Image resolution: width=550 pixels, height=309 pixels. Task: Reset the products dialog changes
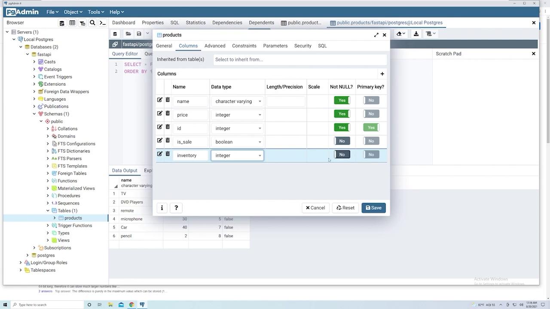(345, 208)
